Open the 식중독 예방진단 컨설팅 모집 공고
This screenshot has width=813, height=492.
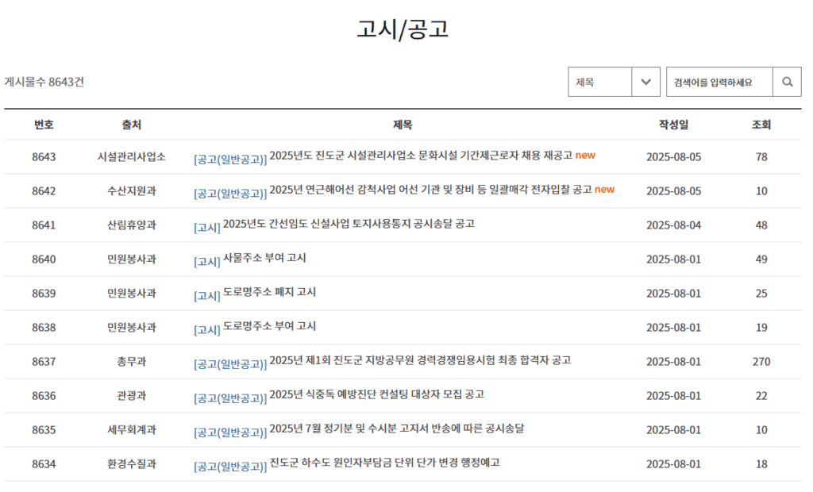381,395
